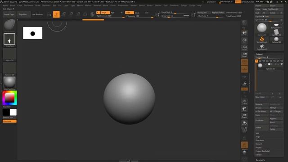The image size is (288, 162).
Task: Open the Alpha Off slot
Action: (x=9, y=54)
